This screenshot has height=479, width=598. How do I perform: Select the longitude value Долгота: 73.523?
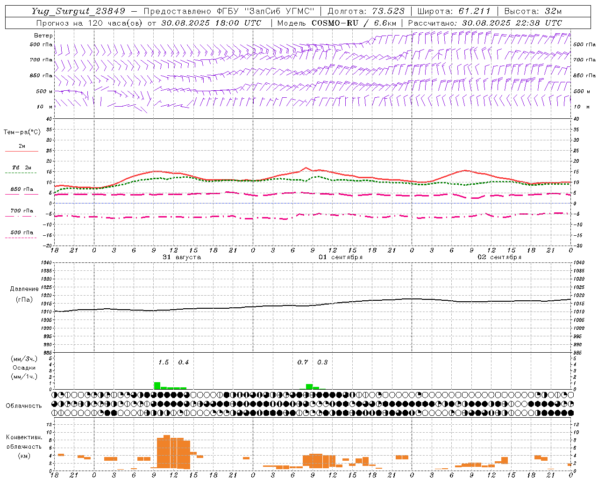(366, 11)
